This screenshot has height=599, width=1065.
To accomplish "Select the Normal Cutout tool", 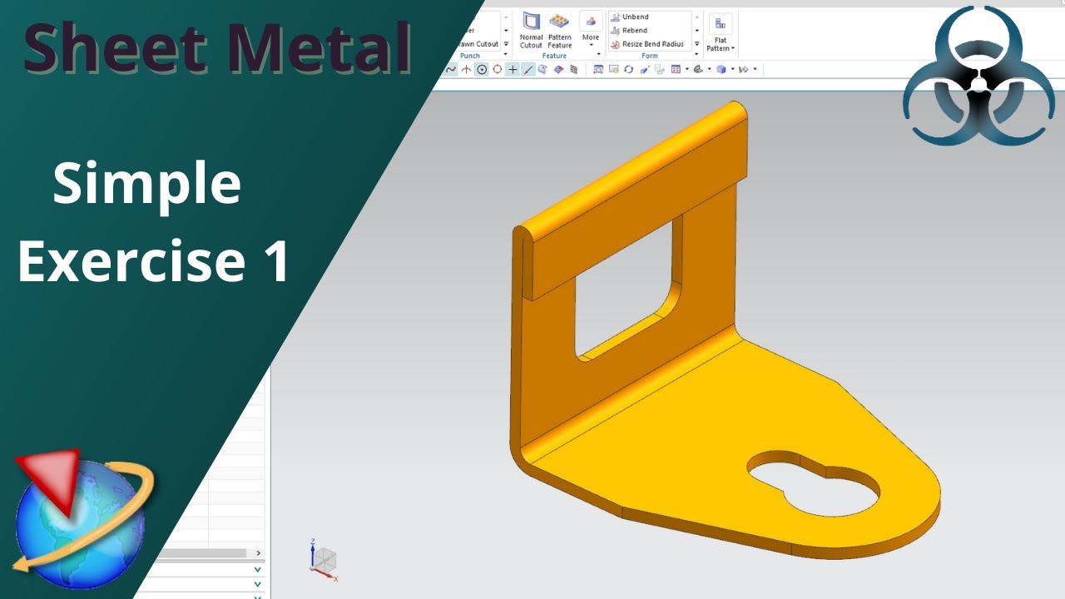I will tap(531, 31).
